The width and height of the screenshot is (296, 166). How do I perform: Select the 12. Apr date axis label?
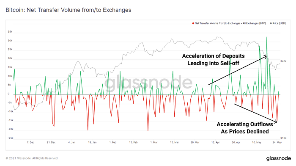[x=215, y=142]
